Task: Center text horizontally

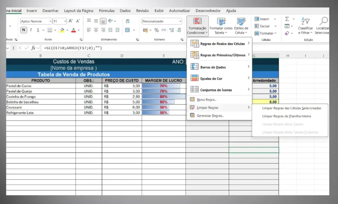Action: (x=96, y=30)
